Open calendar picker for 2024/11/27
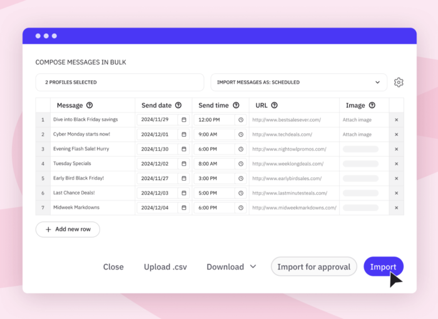The height and width of the screenshot is (319, 438). pyautogui.click(x=184, y=178)
